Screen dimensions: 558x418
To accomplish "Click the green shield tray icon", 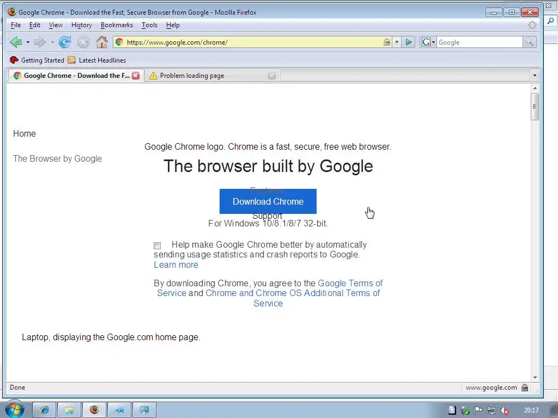I will [x=465, y=410].
